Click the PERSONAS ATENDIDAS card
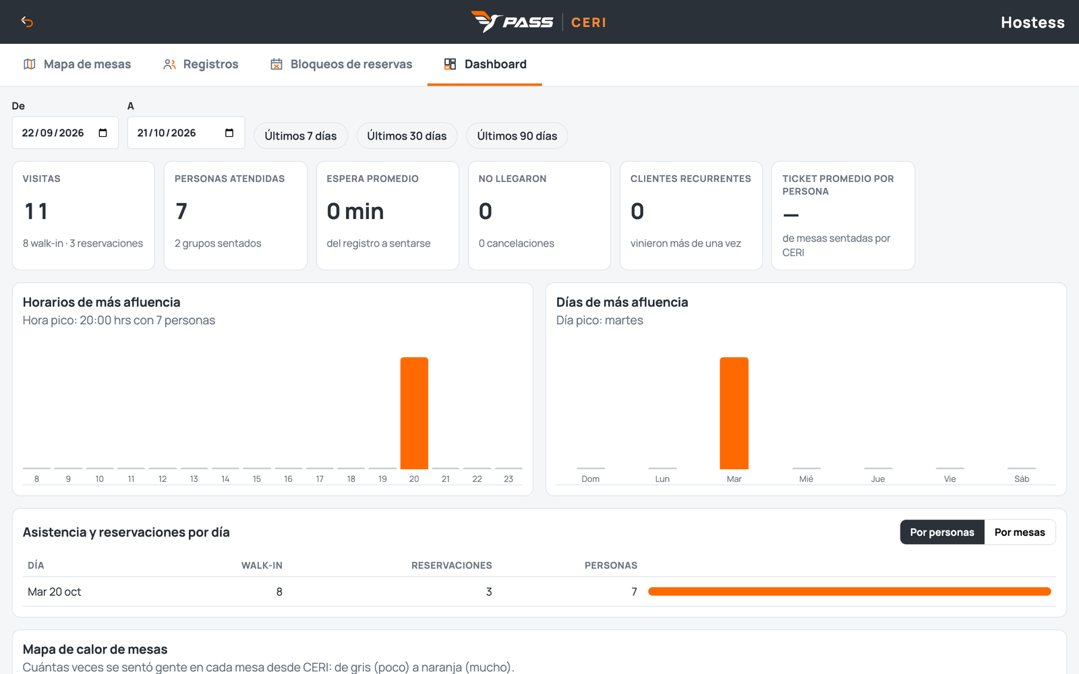Image resolution: width=1079 pixels, height=674 pixels. (235, 216)
